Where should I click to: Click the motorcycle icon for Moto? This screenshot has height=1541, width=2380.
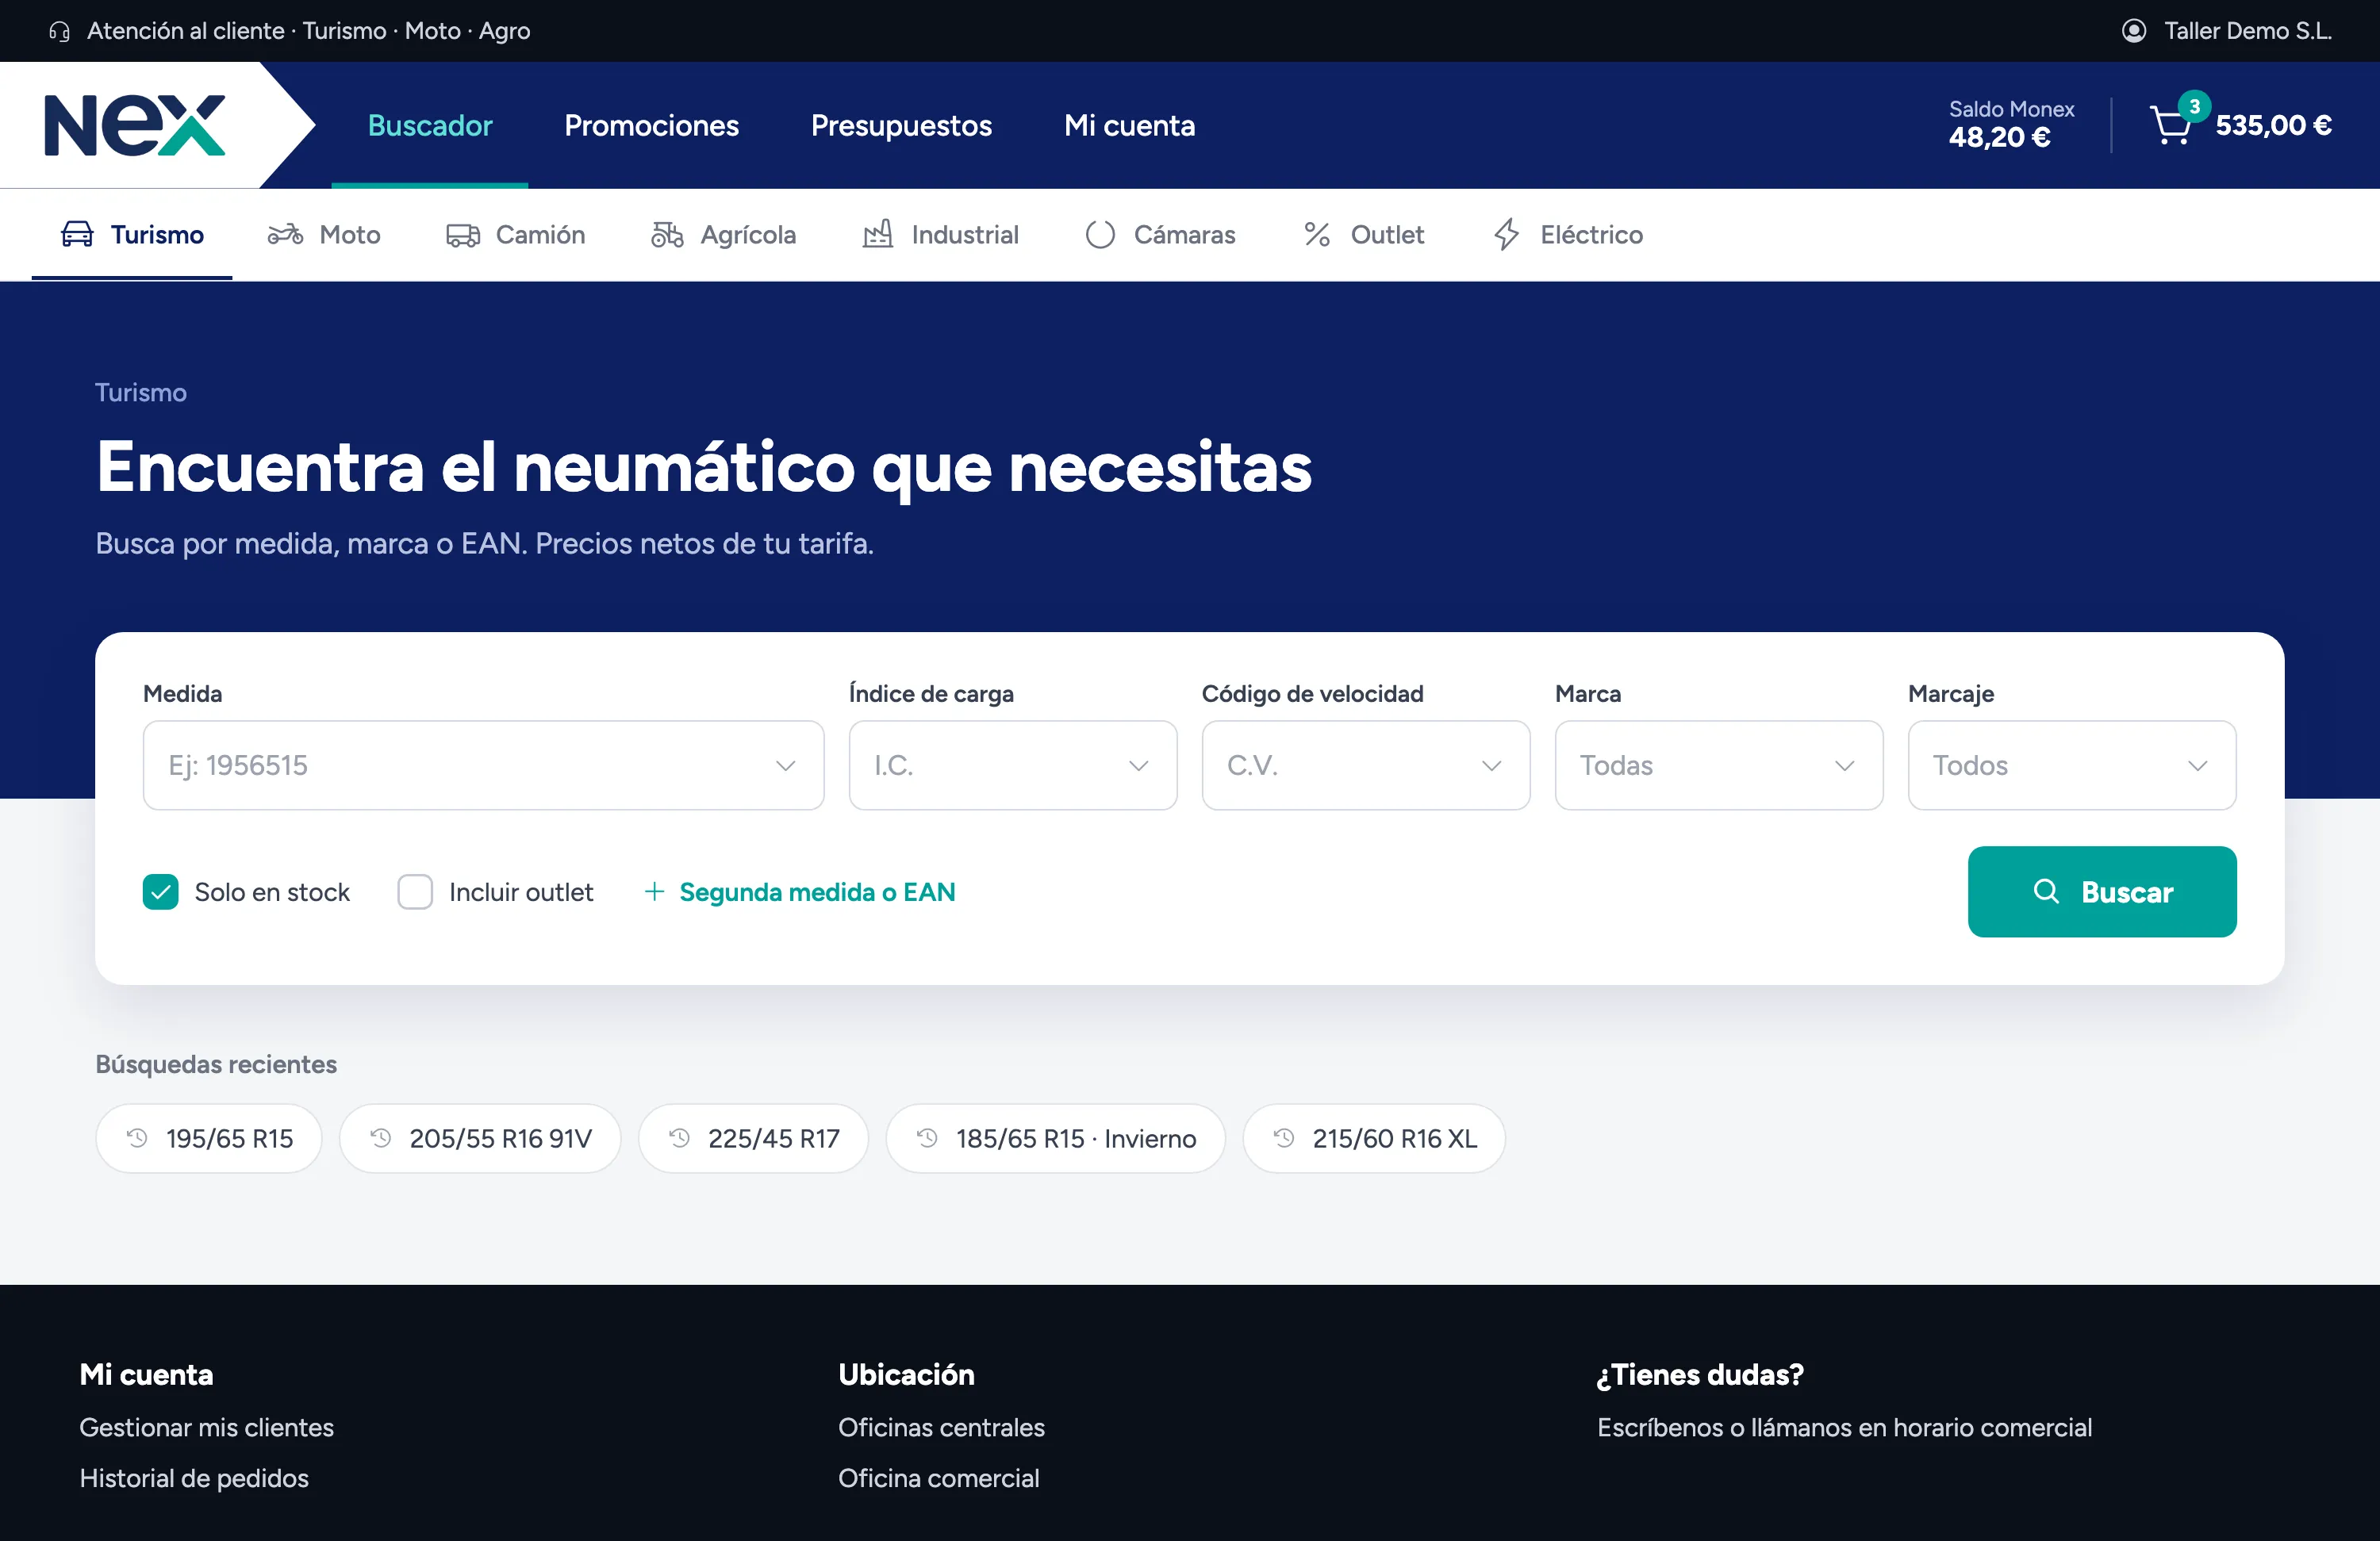(x=285, y=234)
